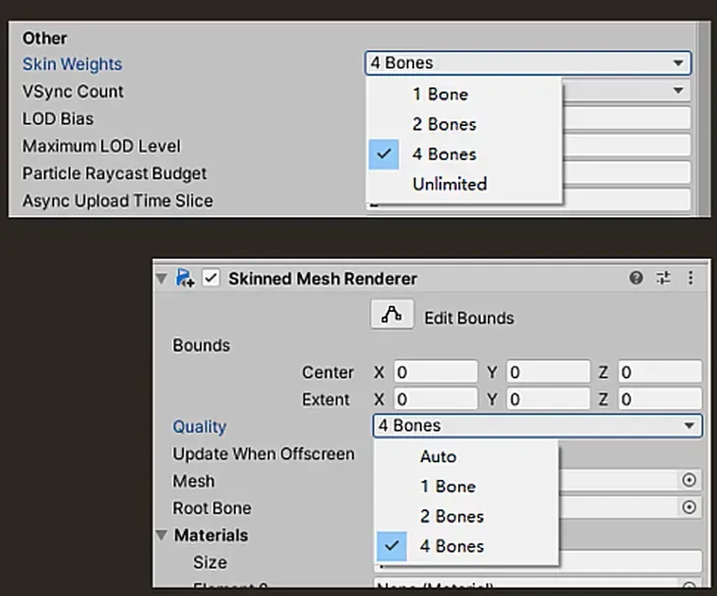Open Skinned Mesh Renderer help icon

click(x=636, y=278)
